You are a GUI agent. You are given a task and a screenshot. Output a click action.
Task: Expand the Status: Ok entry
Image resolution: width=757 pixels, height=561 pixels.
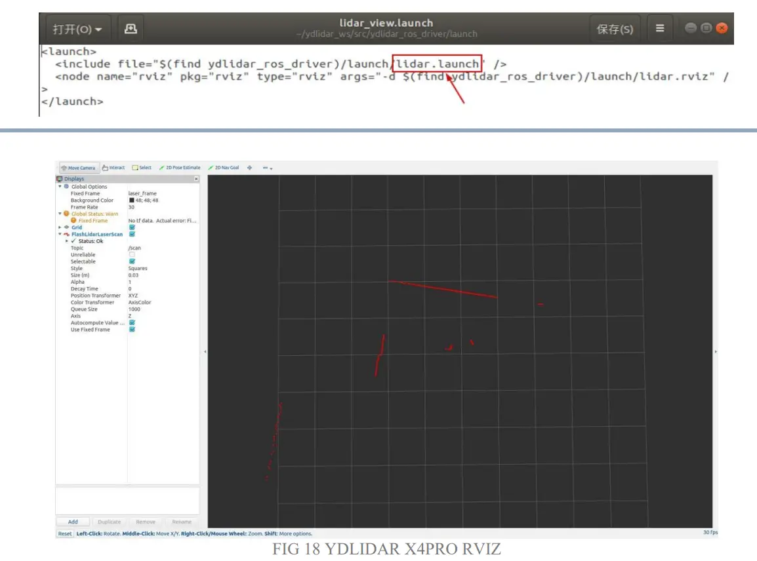coord(67,241)
